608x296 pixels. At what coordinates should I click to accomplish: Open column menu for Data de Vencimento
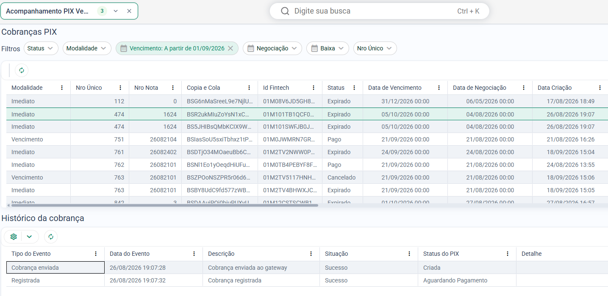point(439,88)
